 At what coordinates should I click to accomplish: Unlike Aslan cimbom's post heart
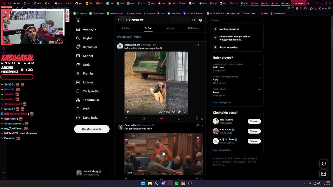pos(162,118)
